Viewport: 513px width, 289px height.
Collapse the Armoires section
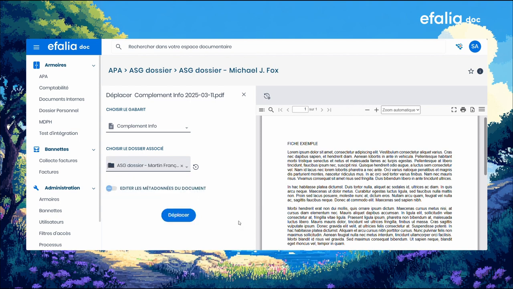[x=93, y=65]
